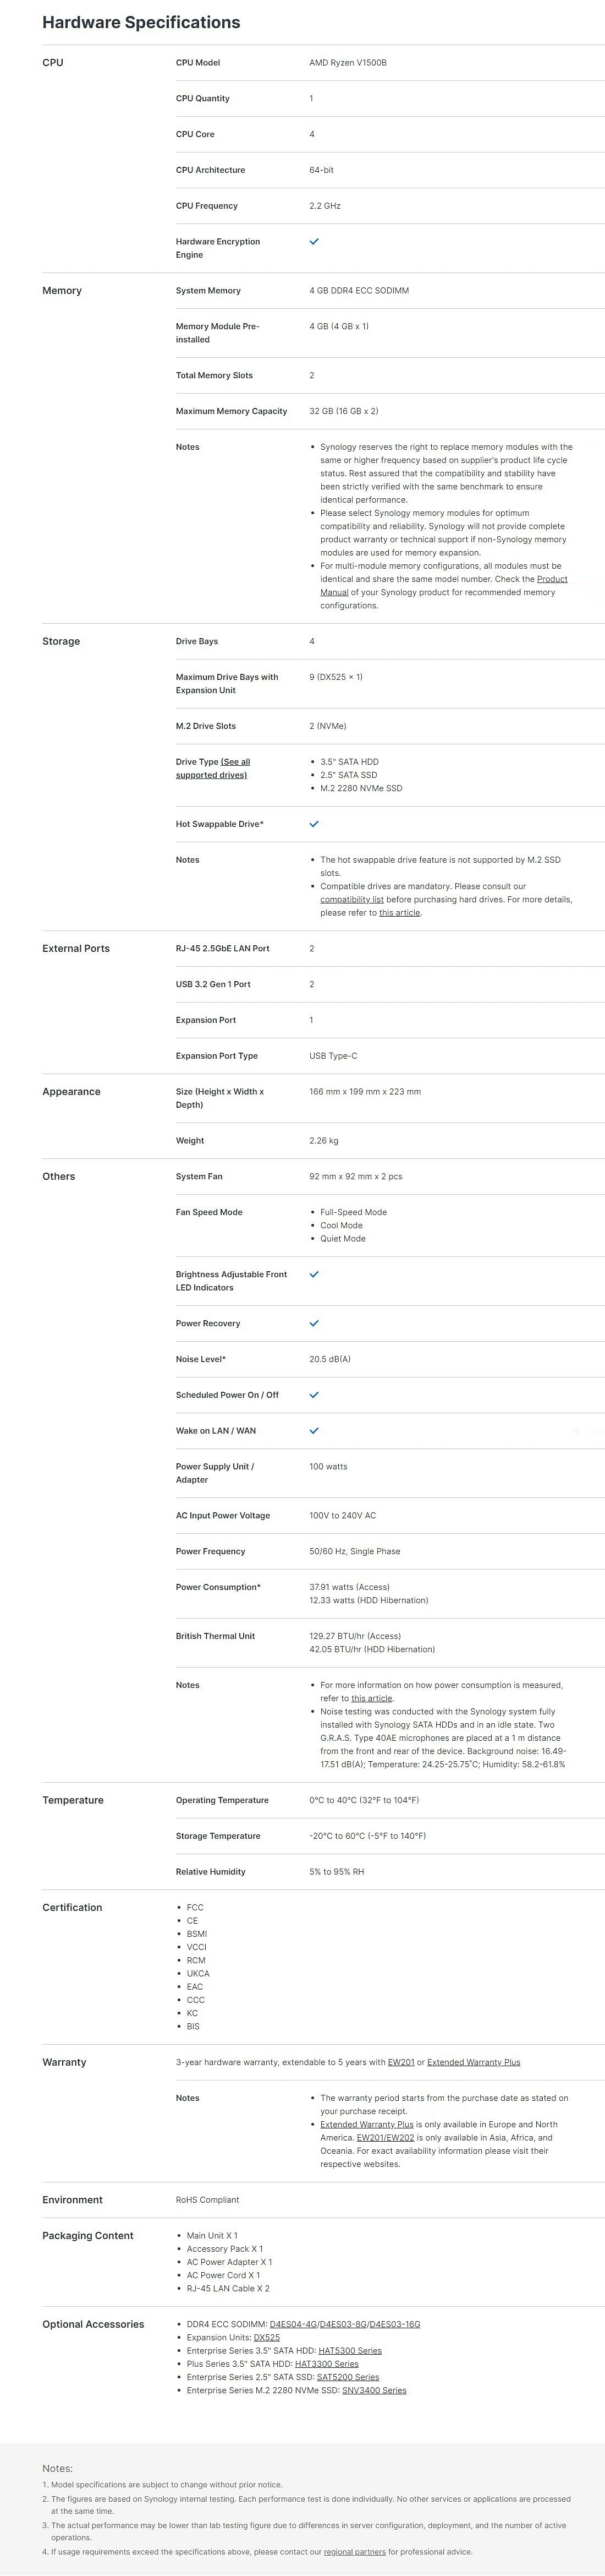Click the Power Recovery checkmark icon
The height and width of the screenshot is (2576, 605).
[x=313, y=1323]
